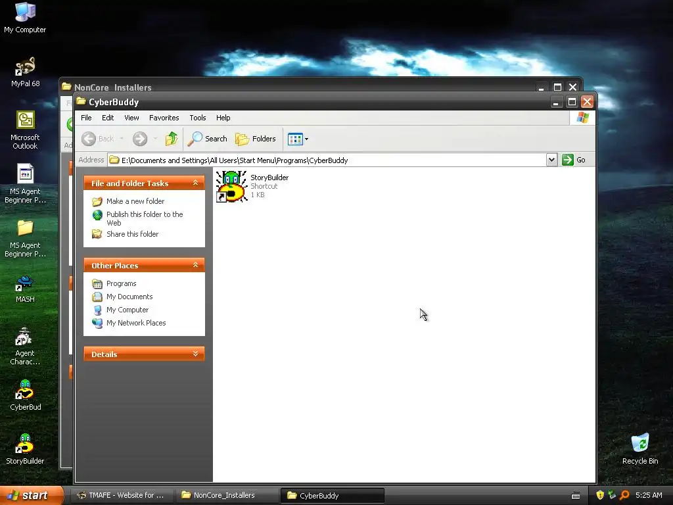Expand the Address bar dropdown
The height and width of the screenshot is (505, 673).
(551, 160)
